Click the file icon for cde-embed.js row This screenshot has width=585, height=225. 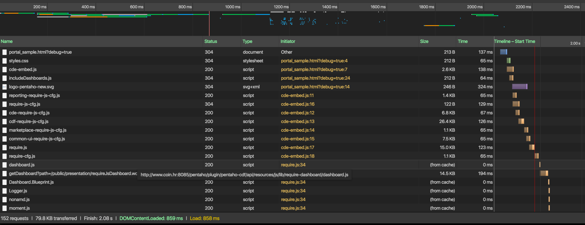4,69
